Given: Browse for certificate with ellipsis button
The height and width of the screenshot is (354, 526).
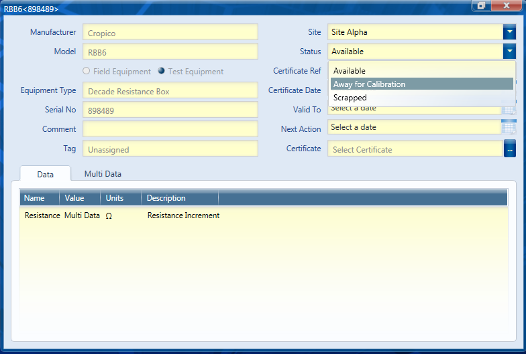Looking at the screenshot, I should click(x=510, y=149).
